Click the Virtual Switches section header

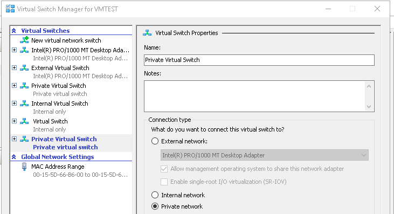pos(45,31)
